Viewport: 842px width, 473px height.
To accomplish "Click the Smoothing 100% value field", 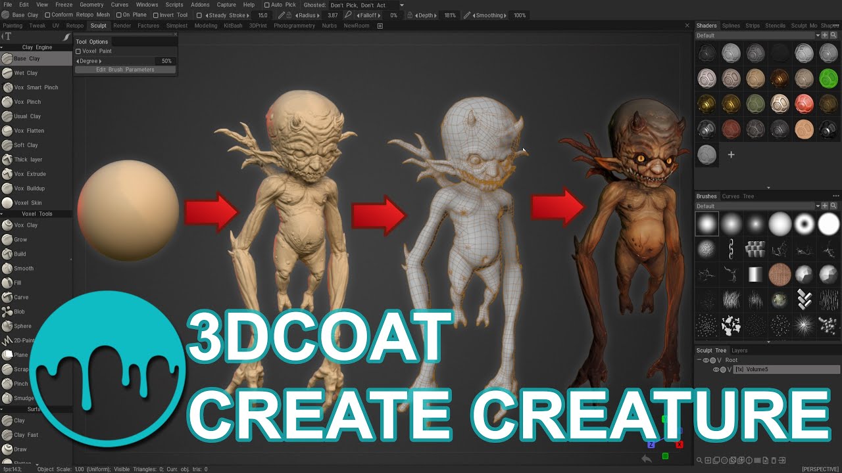I will [520, 15].
